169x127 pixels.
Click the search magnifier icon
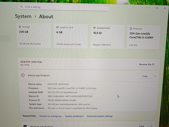(x=21, y=7)
